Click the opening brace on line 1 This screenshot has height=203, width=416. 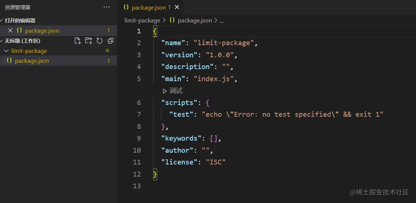pyautogui.click(x=155, y=31)
